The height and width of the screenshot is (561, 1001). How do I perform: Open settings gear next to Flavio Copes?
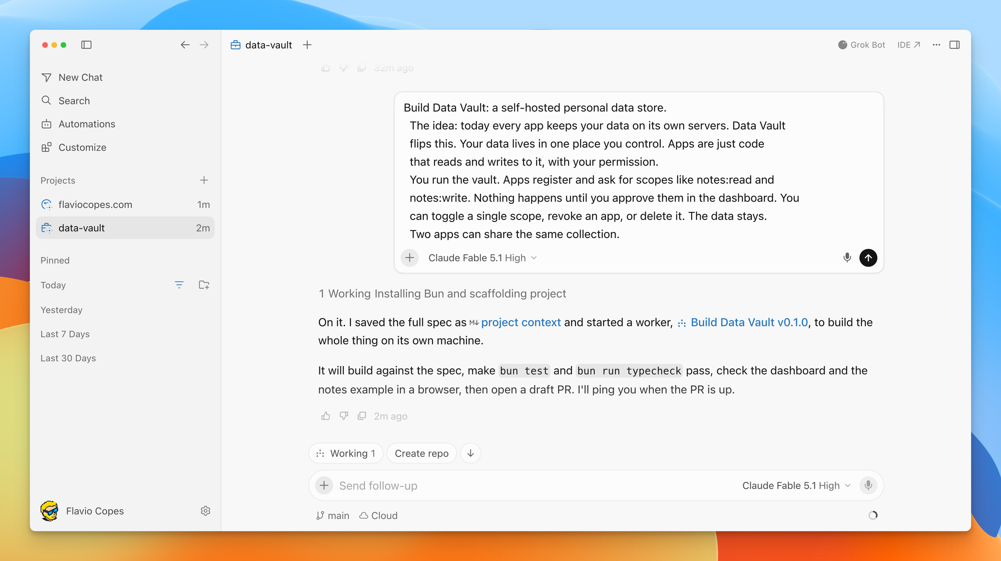206,511
